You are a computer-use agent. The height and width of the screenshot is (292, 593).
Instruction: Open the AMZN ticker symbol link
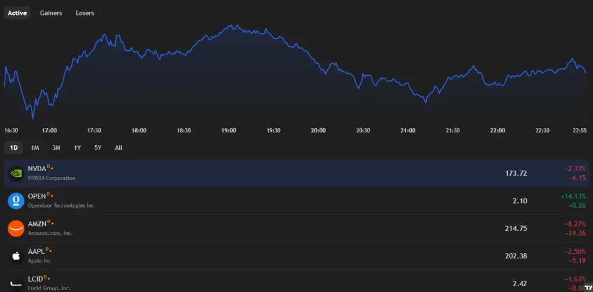pos(36,224)
